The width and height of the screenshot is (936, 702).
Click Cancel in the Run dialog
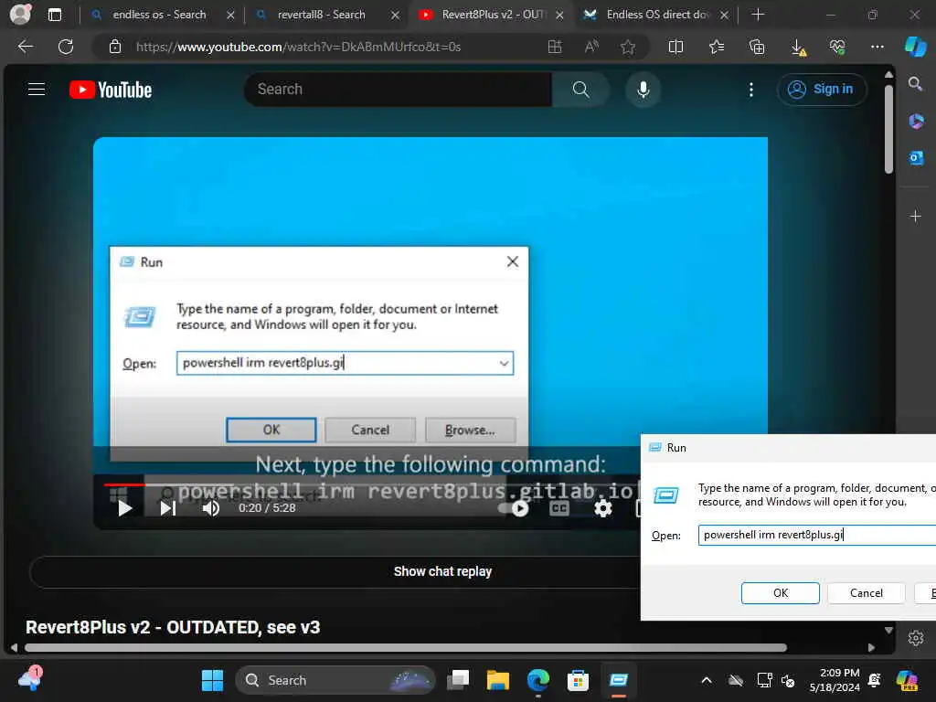(867, 592)
